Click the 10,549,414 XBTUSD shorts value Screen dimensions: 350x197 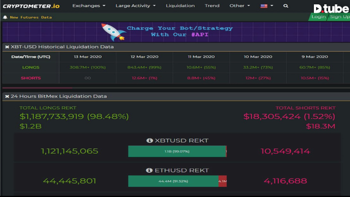(285, 151)
